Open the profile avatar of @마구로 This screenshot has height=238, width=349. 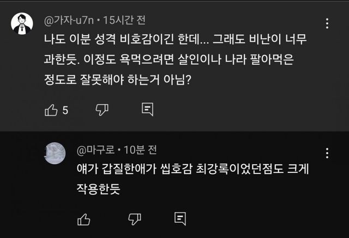coord(55,153)
